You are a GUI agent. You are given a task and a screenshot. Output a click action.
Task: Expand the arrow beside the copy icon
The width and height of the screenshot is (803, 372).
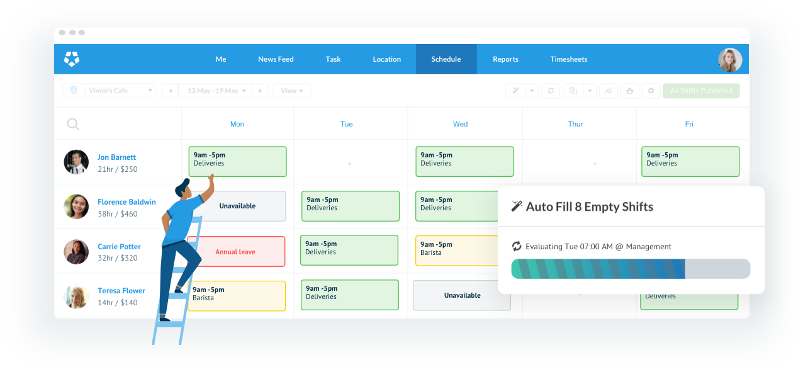coord(590,91)
